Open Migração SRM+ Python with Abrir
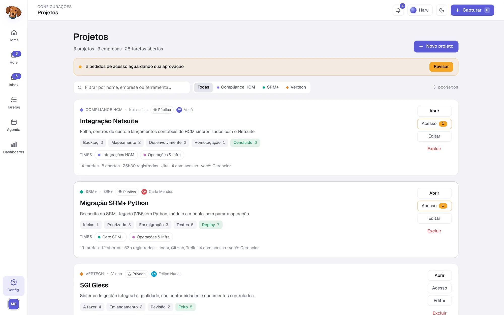This screenshot has width=504, height=315. 434,193
